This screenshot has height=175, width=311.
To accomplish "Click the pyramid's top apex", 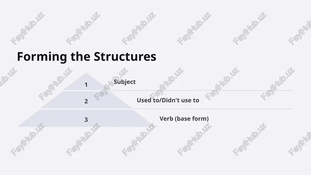I will (86, 74).
